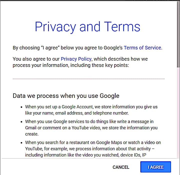Click the I AGREE button

(x=156, y=167)
